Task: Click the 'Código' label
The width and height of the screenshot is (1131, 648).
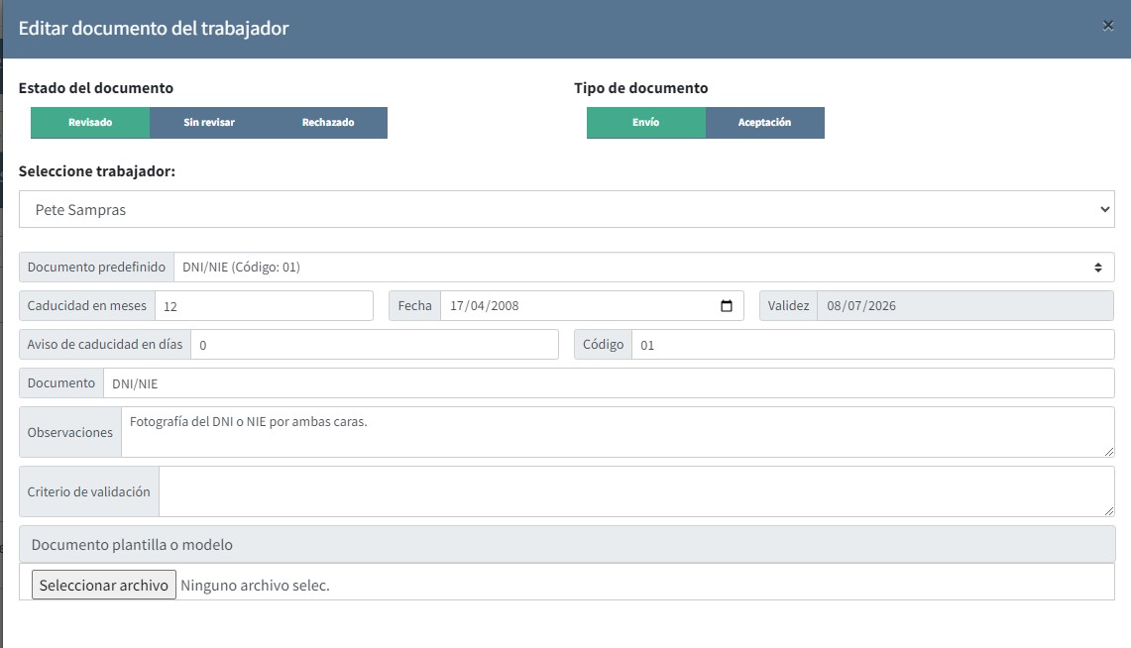Action: point(603,345)
